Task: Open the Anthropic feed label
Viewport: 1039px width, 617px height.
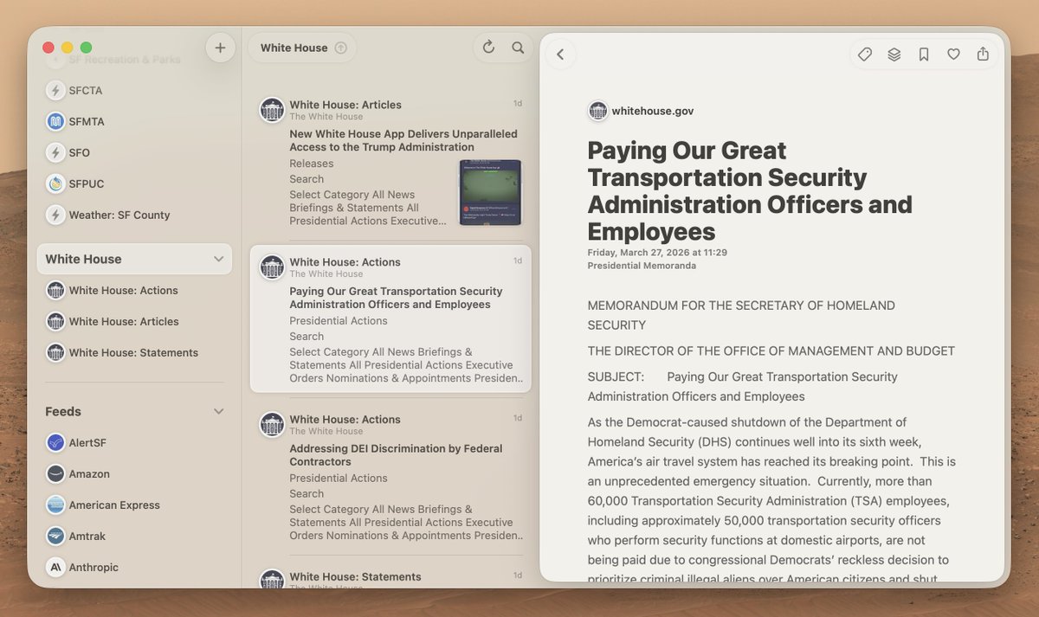Action: click(94, 567)
